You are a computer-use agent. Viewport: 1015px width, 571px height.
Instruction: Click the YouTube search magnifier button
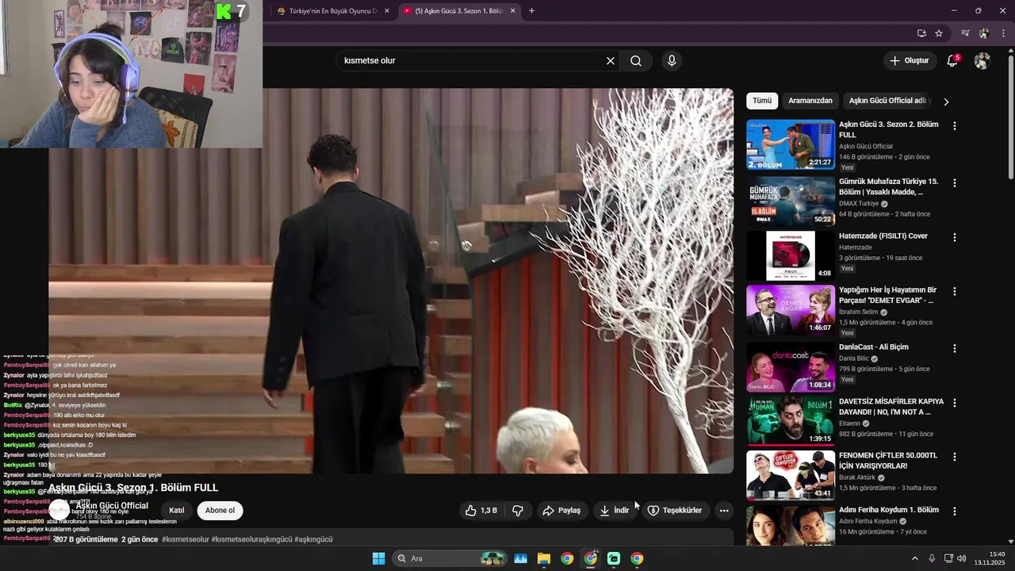(x=636, y=61)
